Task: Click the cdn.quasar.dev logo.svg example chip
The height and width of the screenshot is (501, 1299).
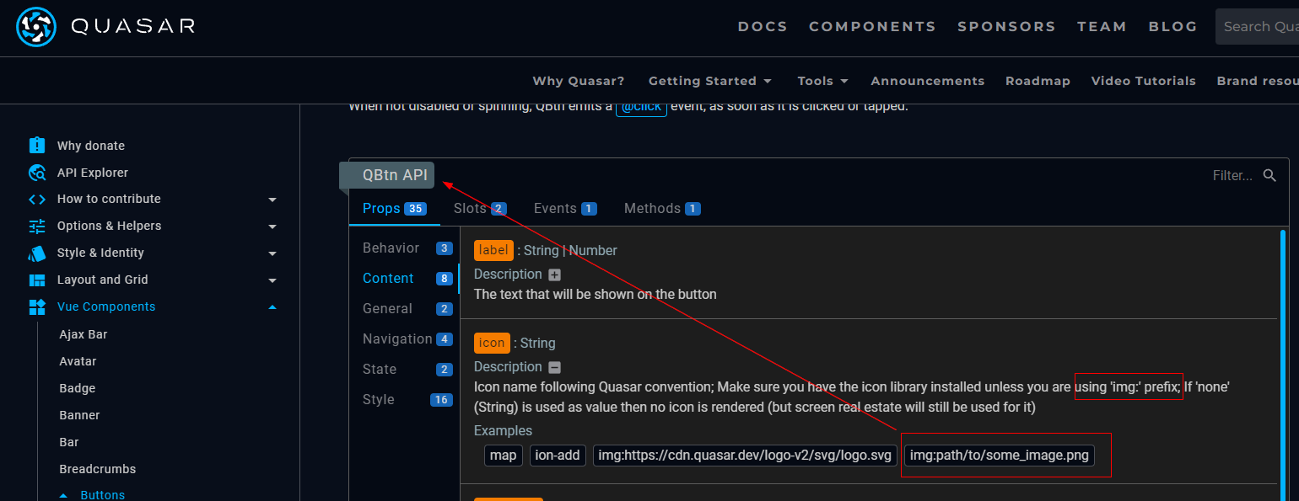Action: tap(745, 456)
